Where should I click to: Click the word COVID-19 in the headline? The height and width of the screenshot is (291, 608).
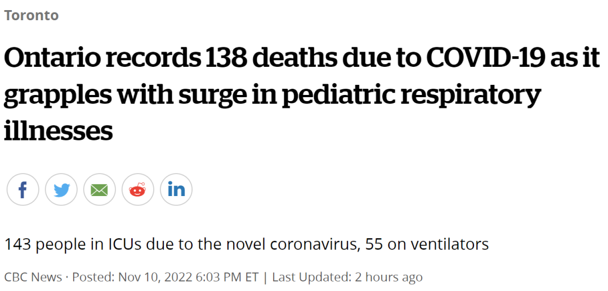(x=489, y=58)
